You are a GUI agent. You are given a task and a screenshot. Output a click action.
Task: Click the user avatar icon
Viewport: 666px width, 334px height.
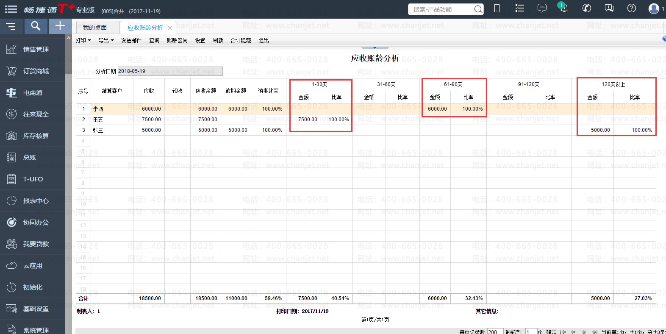pyautogui.click(x=654, y=8)
